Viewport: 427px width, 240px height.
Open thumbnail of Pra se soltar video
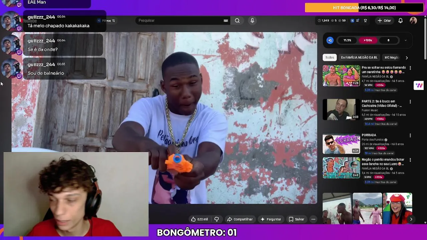pyautogui.click(x=341, y=76)
